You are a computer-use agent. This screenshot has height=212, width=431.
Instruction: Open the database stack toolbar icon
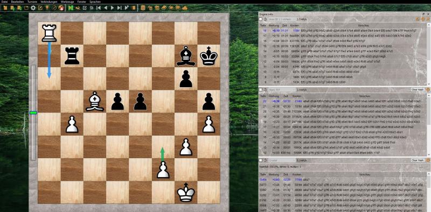(143, 8)
